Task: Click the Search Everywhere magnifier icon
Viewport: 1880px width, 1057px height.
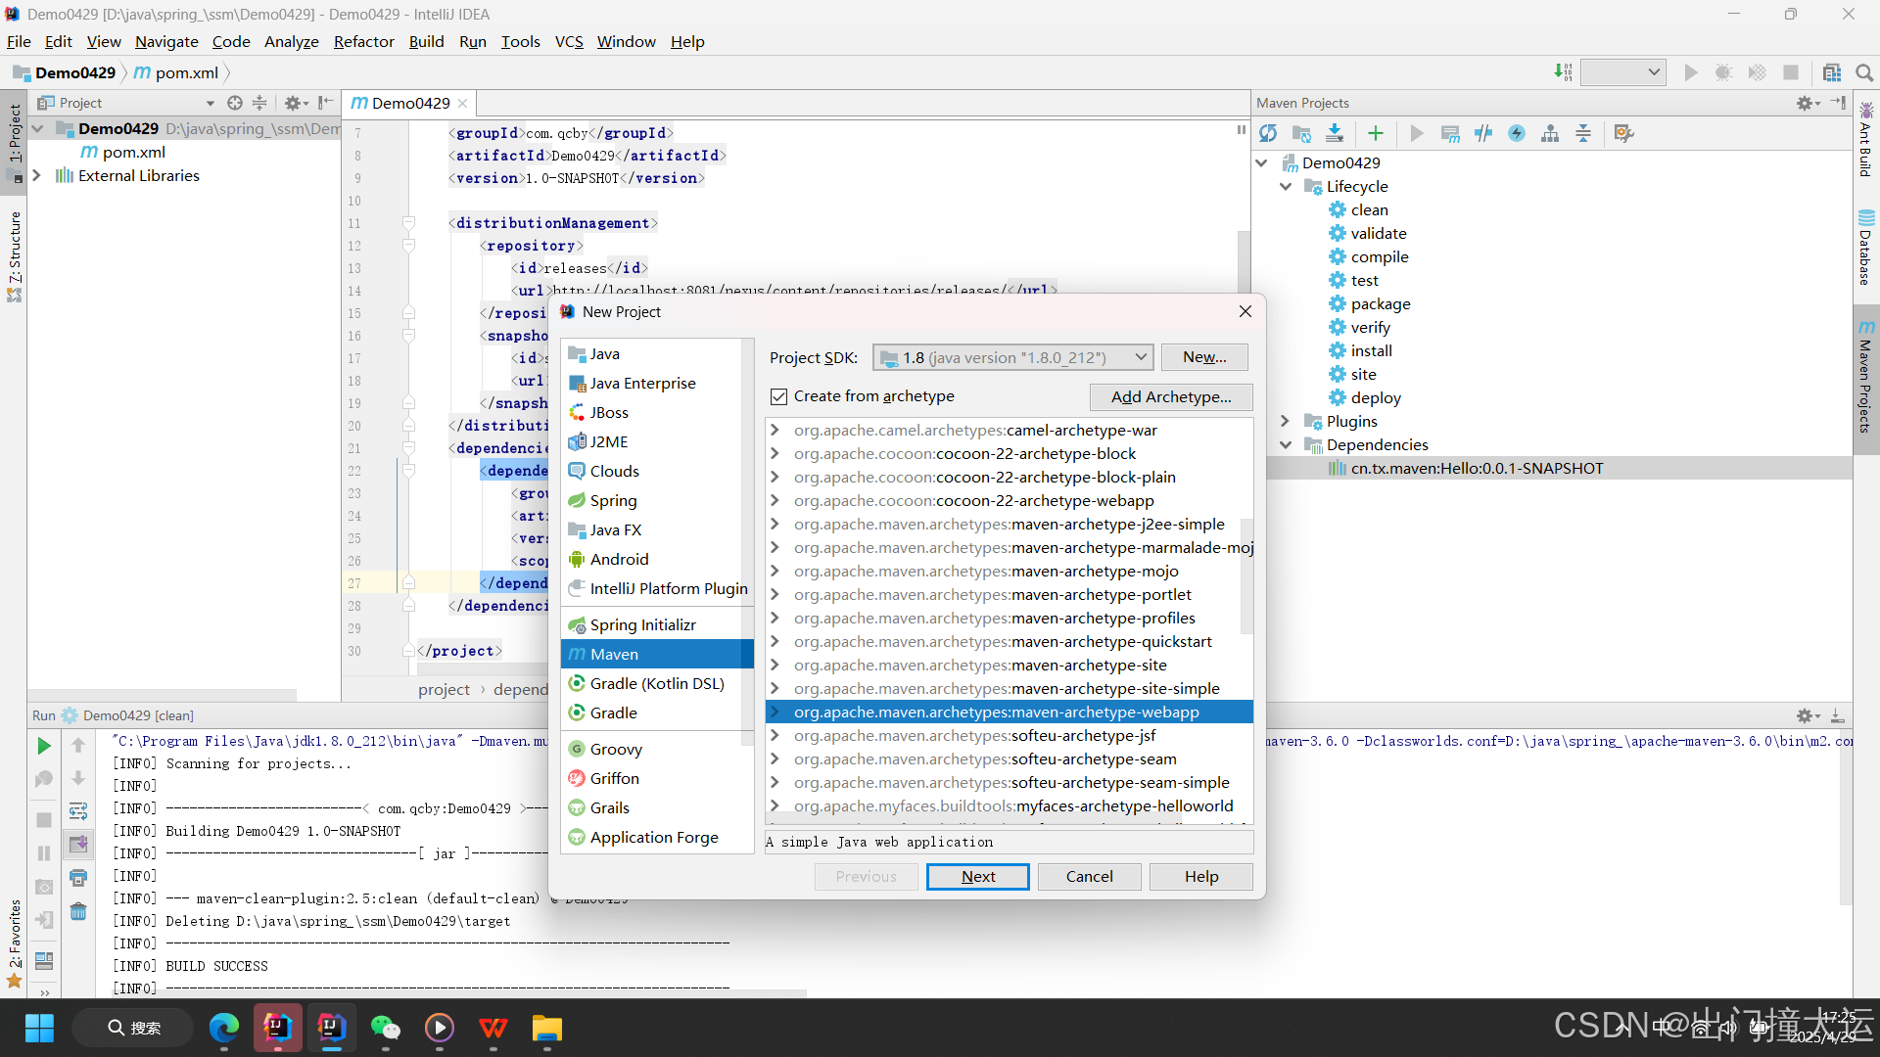Action: point(1863,72)
